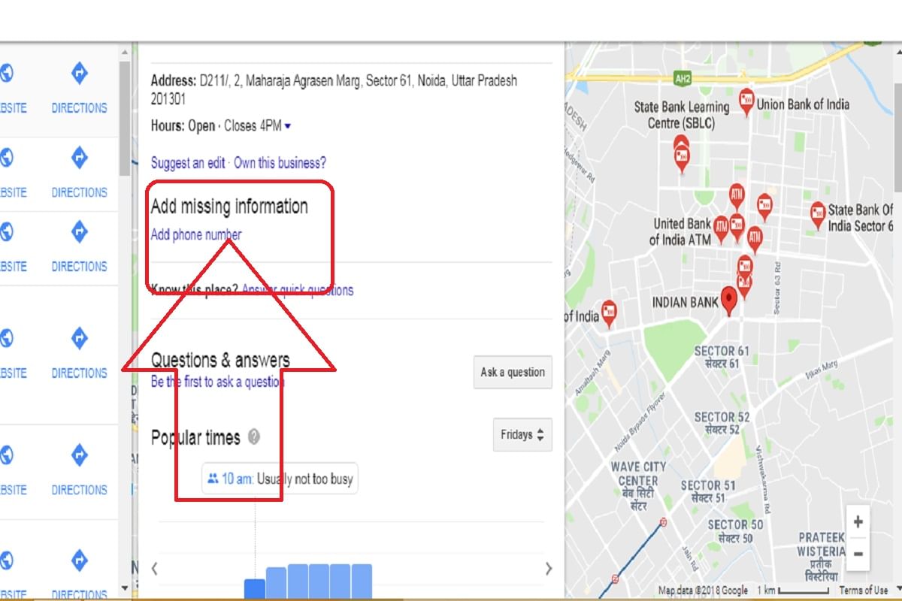902x601 pixels.
Task: Click the people icon in the 10 am popup
Action: tap(212, 479)
